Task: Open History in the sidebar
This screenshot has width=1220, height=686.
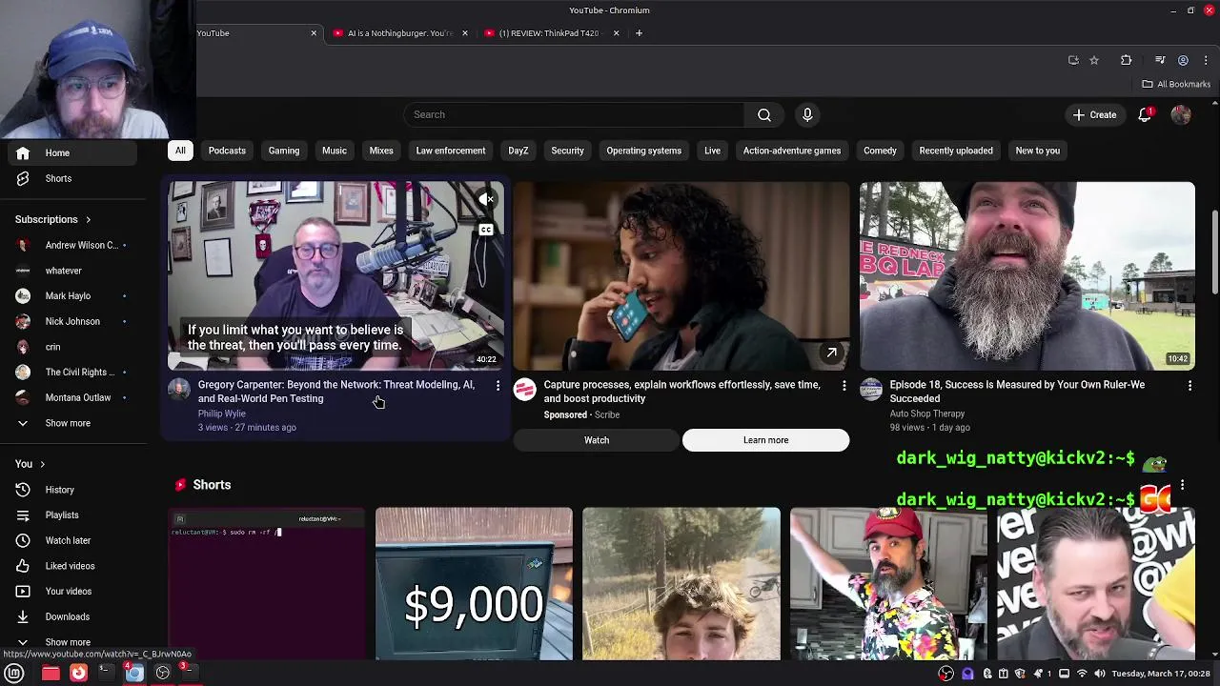Action: point(59,490)
